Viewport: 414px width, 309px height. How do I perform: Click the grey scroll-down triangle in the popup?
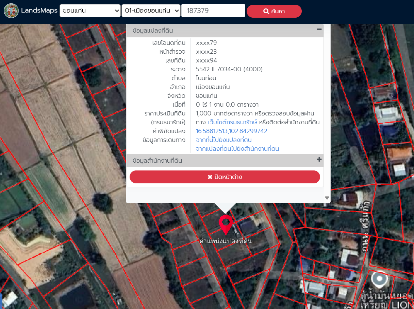point(327,198)
